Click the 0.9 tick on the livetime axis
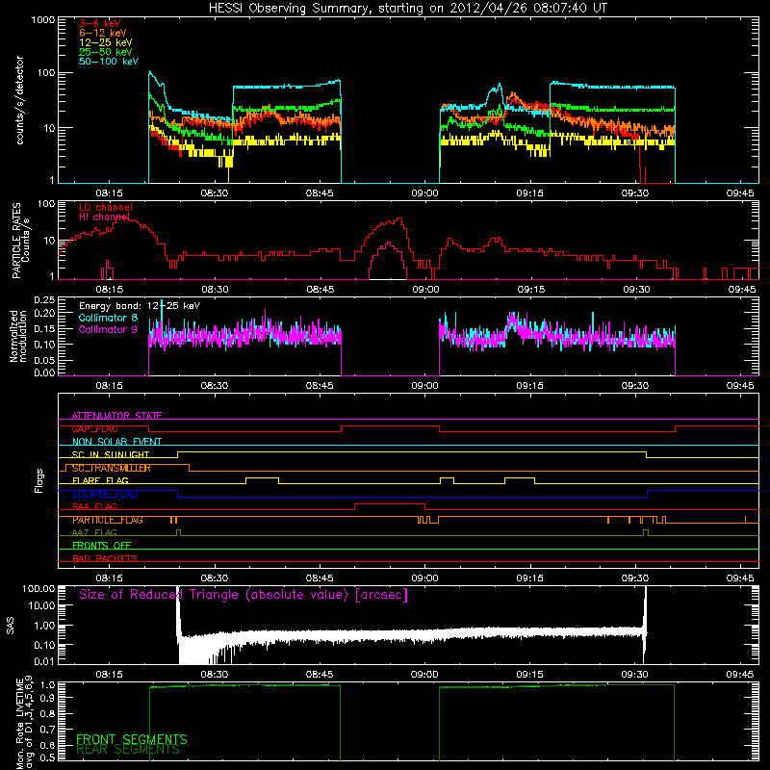Viewport: 770px width, 770px height. pos(49,699)
